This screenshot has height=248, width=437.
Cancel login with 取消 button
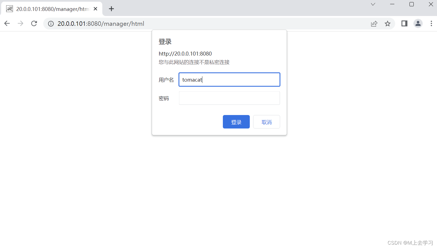coord(267,122)
